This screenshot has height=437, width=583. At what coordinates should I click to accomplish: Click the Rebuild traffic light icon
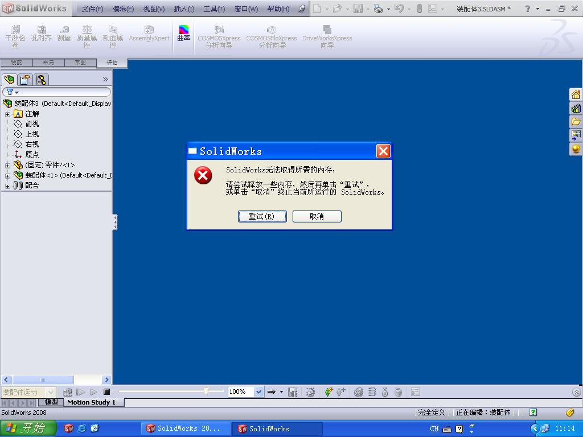pyautogui.click(x=420, y=9)
